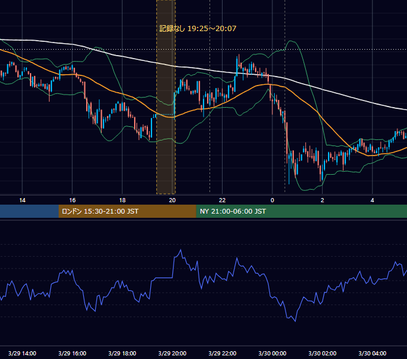Click the ロンドン 15:30-21:00 JST session bar
407x359 pixels.
[127, 211]
